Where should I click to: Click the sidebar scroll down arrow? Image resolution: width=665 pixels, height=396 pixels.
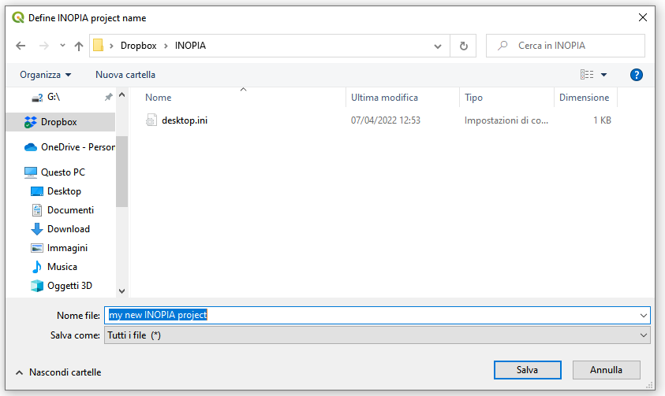[x=121, y=291]
